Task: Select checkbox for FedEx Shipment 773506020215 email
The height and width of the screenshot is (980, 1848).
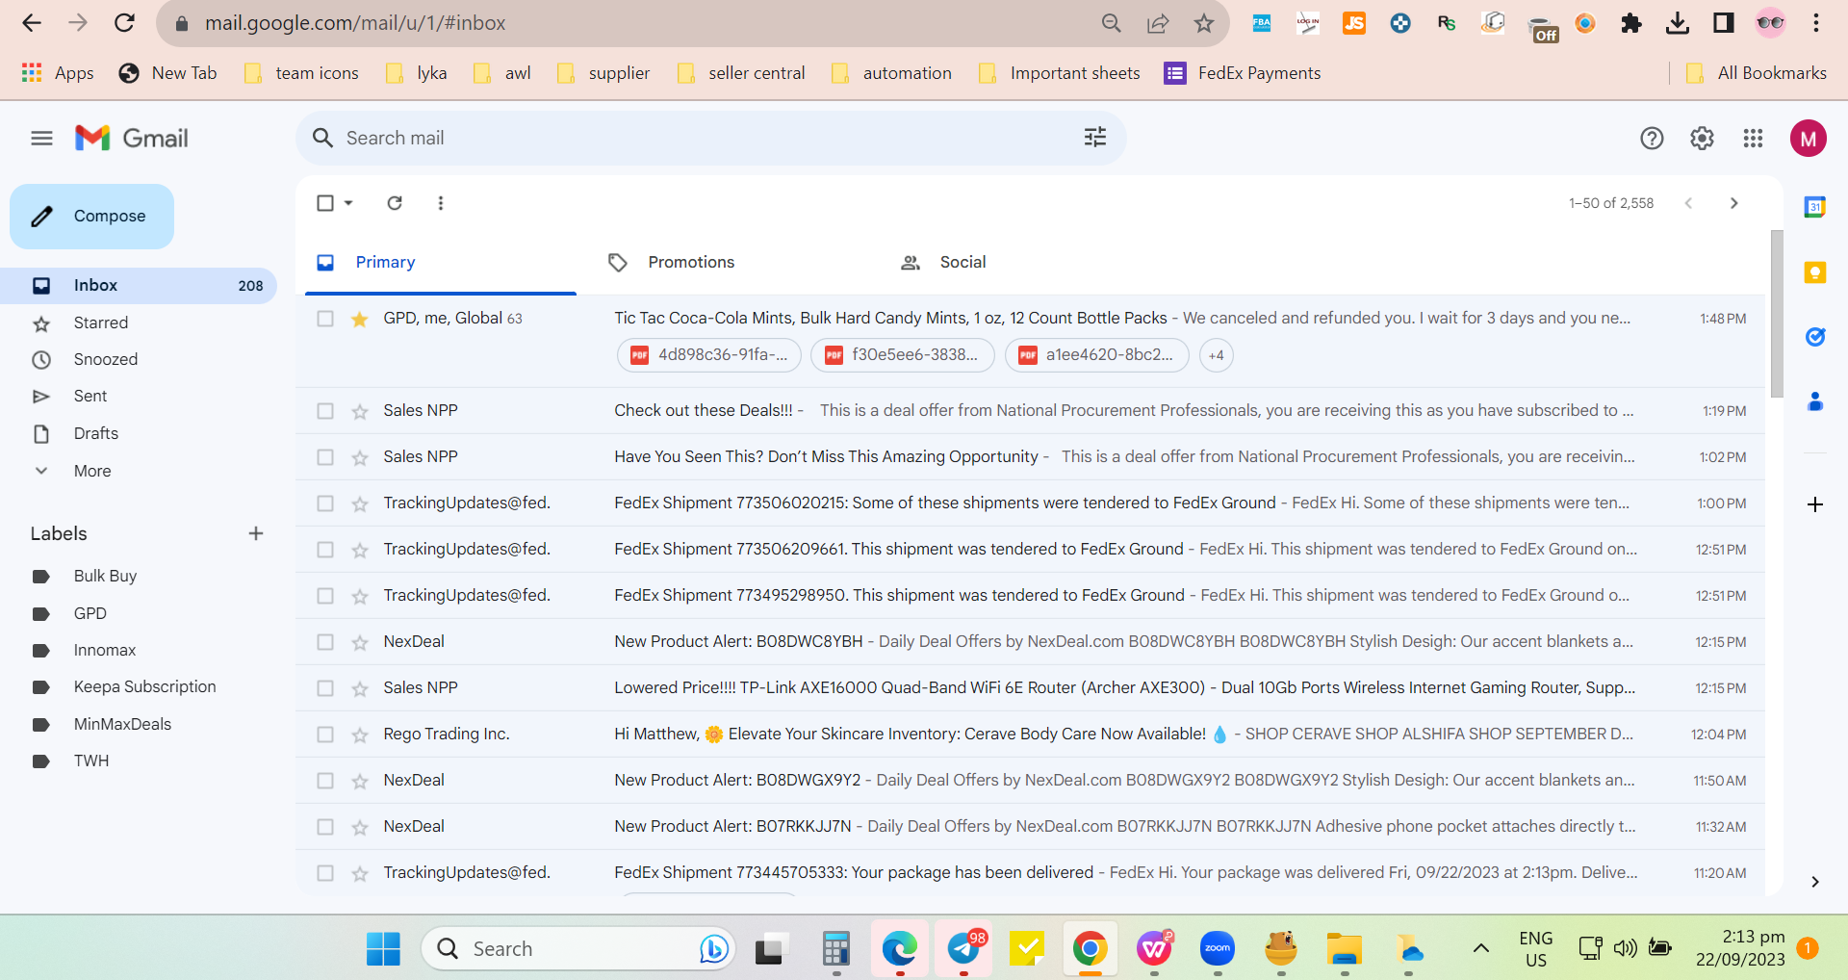Action: pyautogui.click(x=325, y=503)
